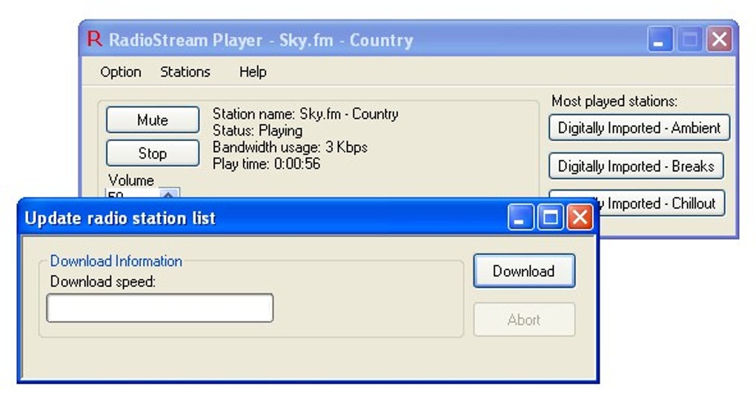The image size is (756, 393).
Task: Open the Option menu
Action: pyautogui.click(x=121, y=72)
